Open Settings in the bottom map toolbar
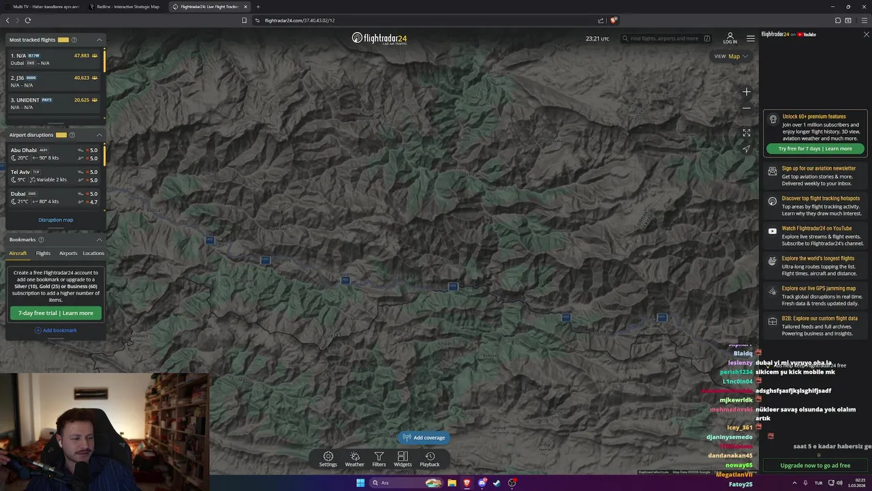 [x=328, y=460]
